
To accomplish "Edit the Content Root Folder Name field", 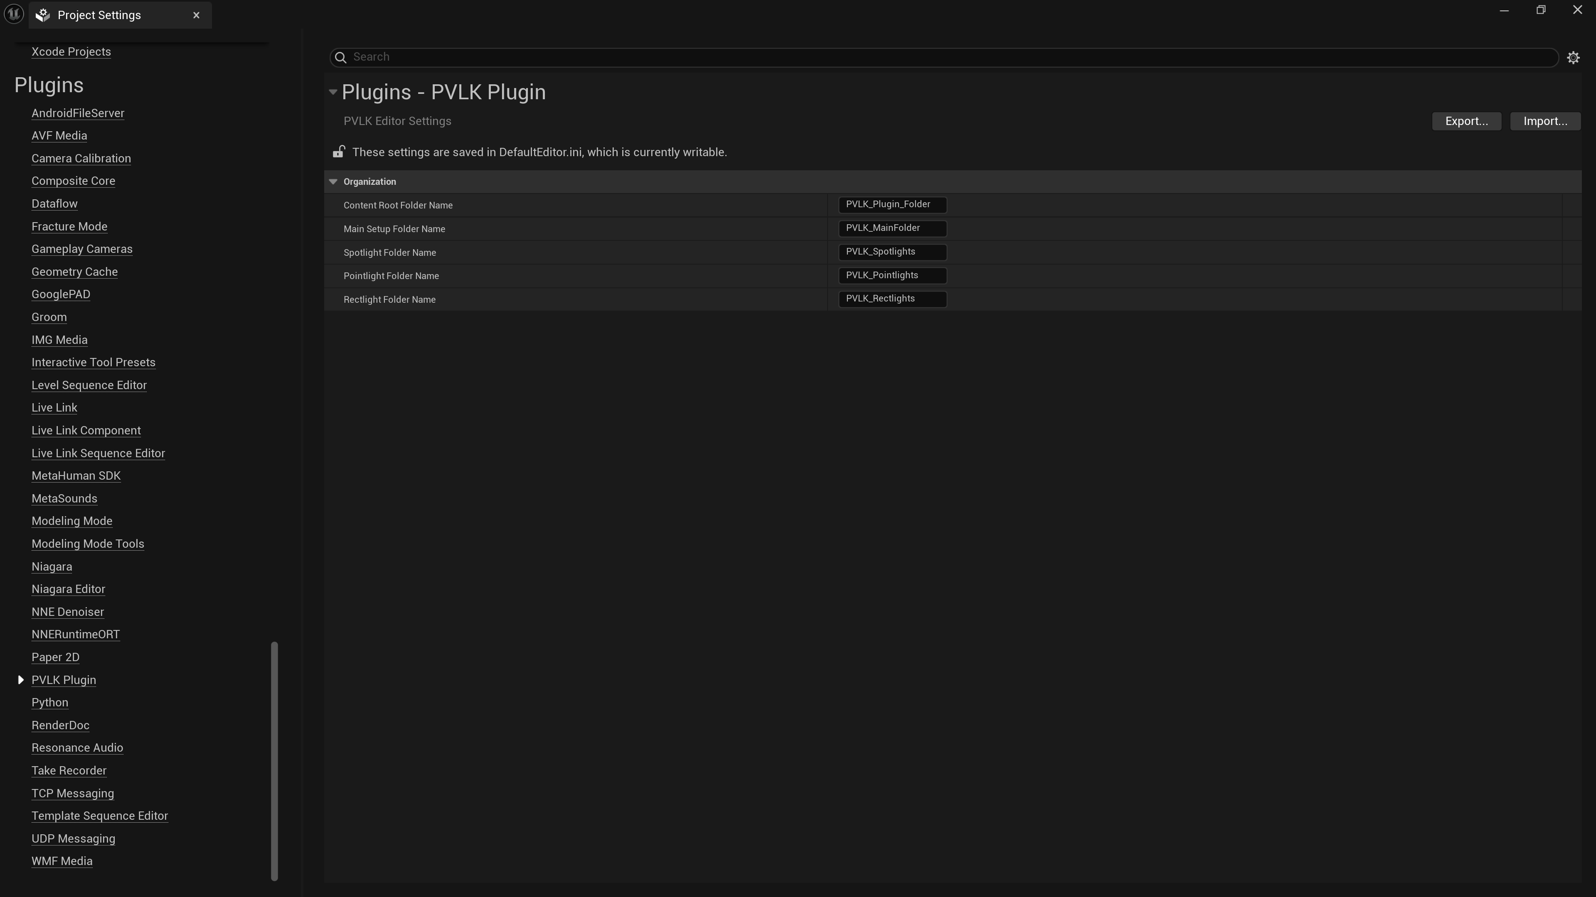I will point(892,204).
